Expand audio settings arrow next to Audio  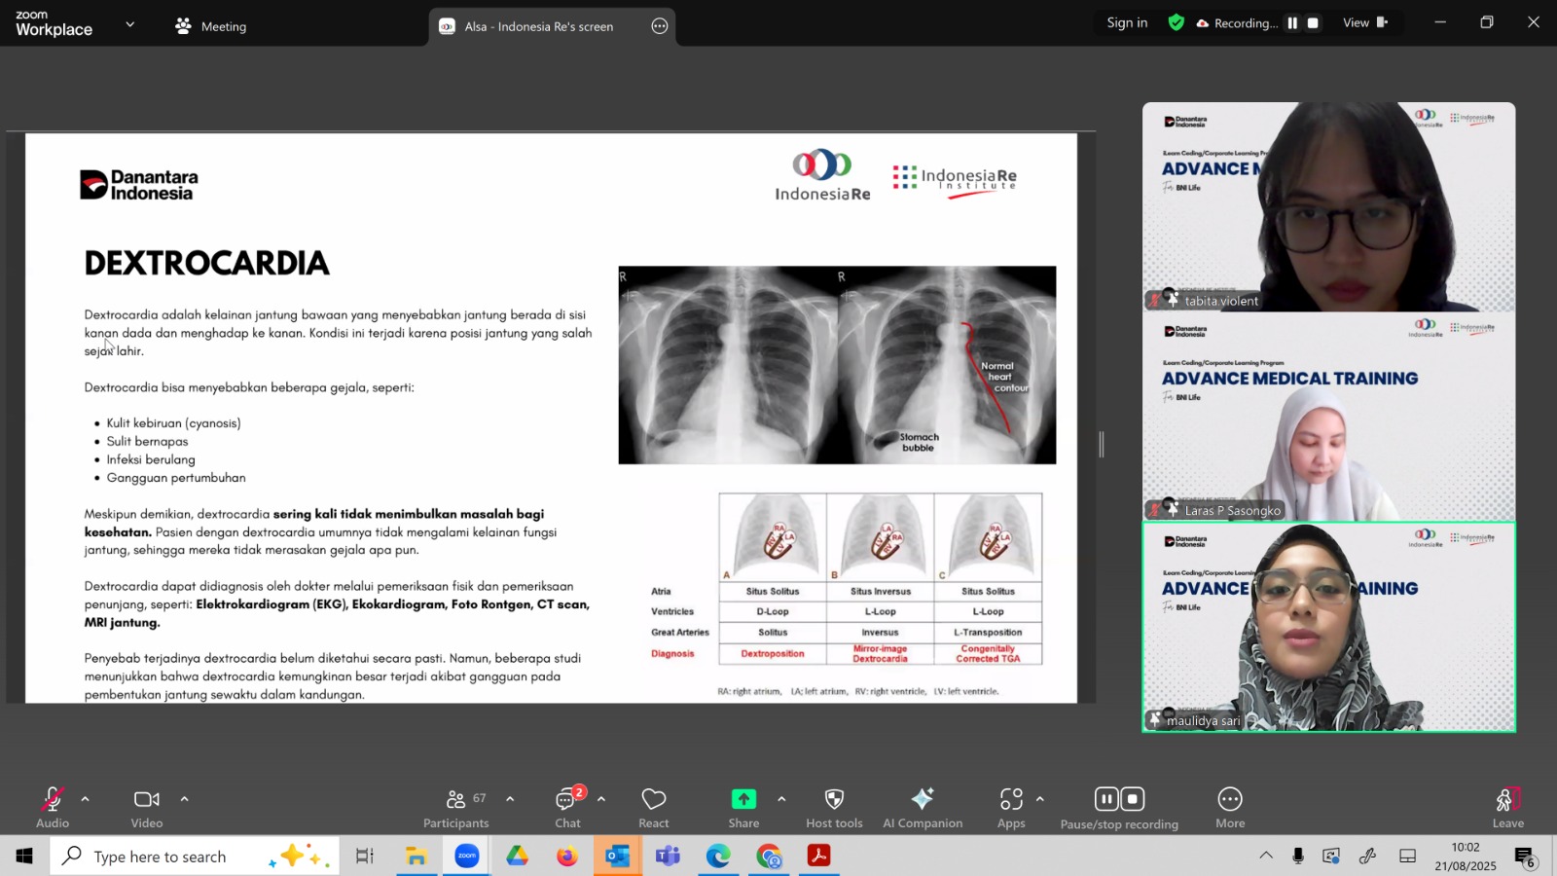[86, 799]
